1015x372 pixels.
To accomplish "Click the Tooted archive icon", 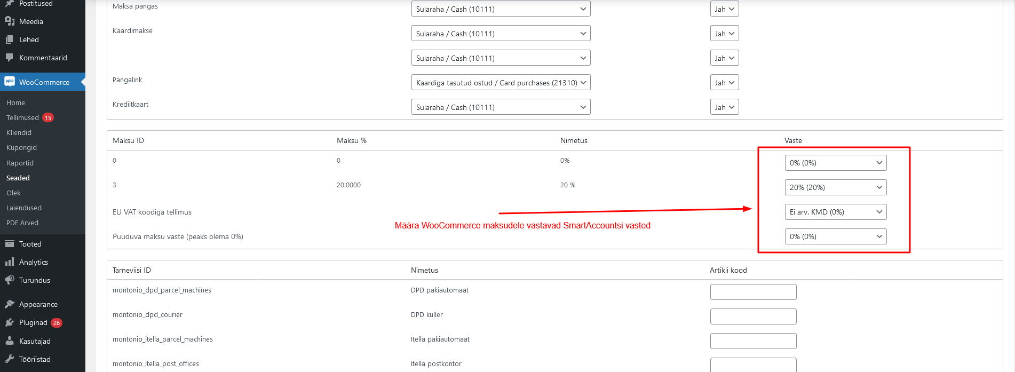I will 10,244.
